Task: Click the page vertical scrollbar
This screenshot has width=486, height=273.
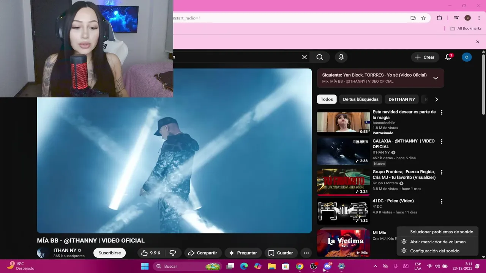Action: (483, 85)
